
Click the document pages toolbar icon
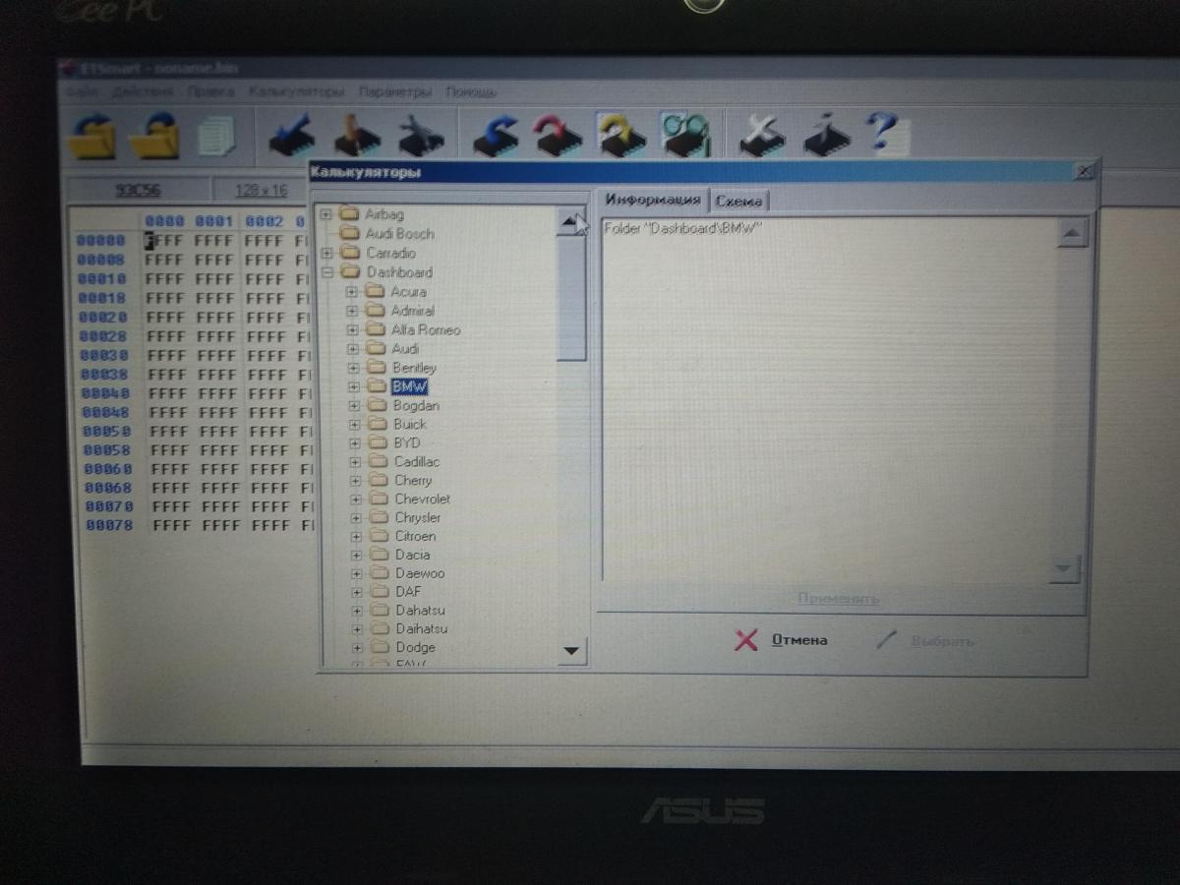215,136
